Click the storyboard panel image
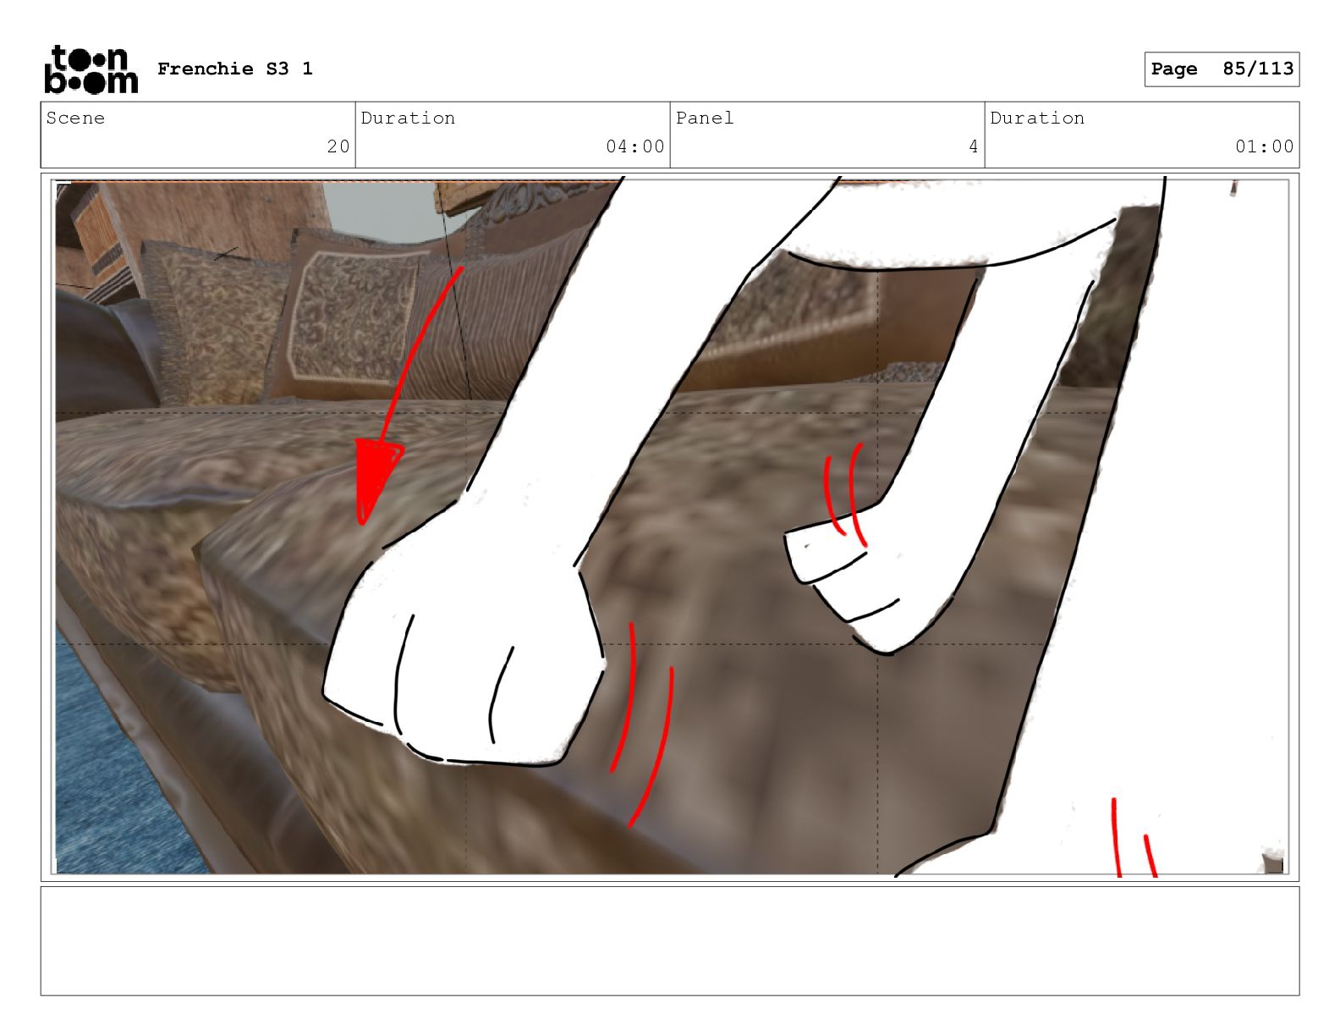This screenshot has width=1340, height=1036. click(x=670, y=526)
